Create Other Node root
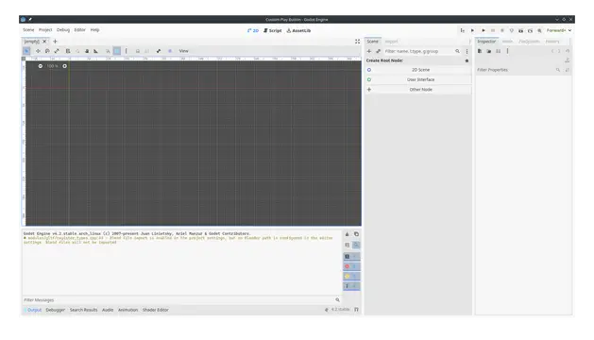The height and width of the screenshot is (340, 594). tap(418, 90)
